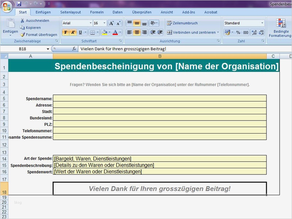292x219 pixels.
Task: Choose a font color from the A swatch
Action: 116,32
